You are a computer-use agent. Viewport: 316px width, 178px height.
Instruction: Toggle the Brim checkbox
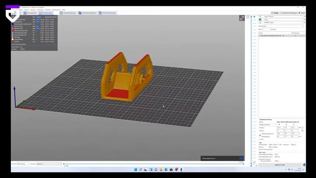[x=276, y=30]
